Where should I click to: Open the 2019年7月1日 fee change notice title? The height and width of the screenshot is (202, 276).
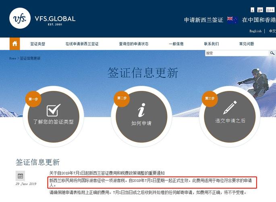click(107, 173)
